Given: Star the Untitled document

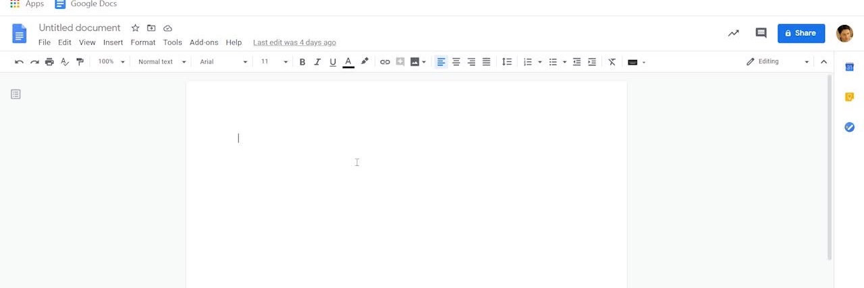Looking at the screenshot, I should [x=135, y=28].
